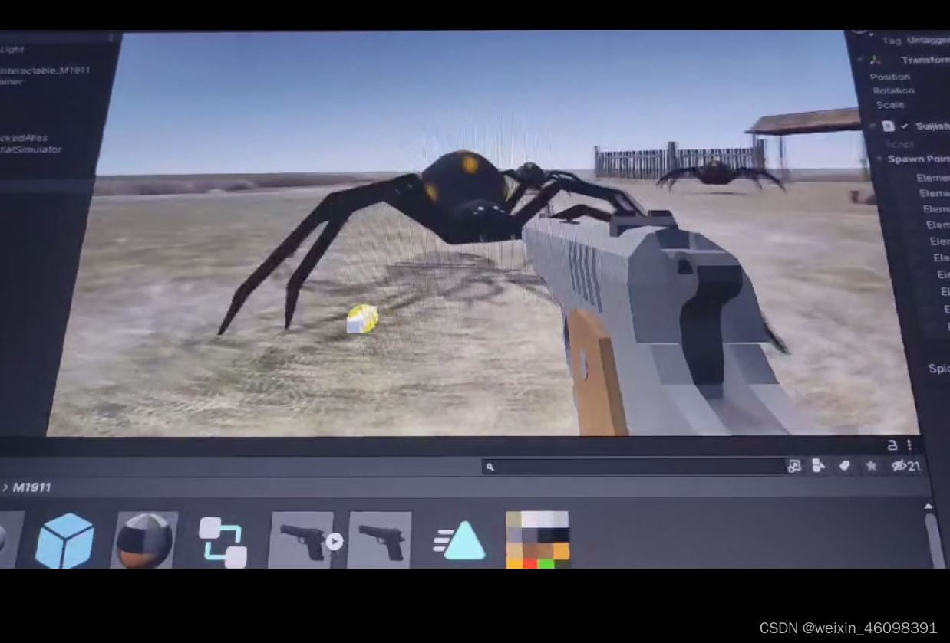The width and height of the screenshot is (950, 643).
Task: Toggle the Suijish script component checkbox
Action: coord(905,126)
